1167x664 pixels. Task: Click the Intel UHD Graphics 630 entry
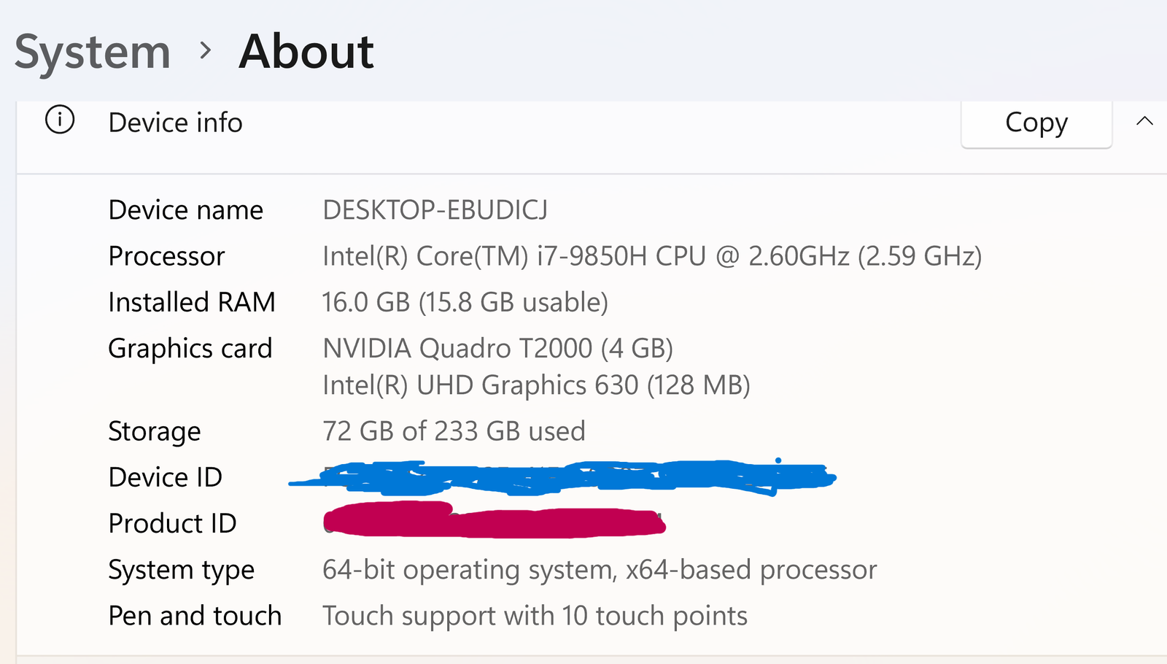click(x=536, y=385)
